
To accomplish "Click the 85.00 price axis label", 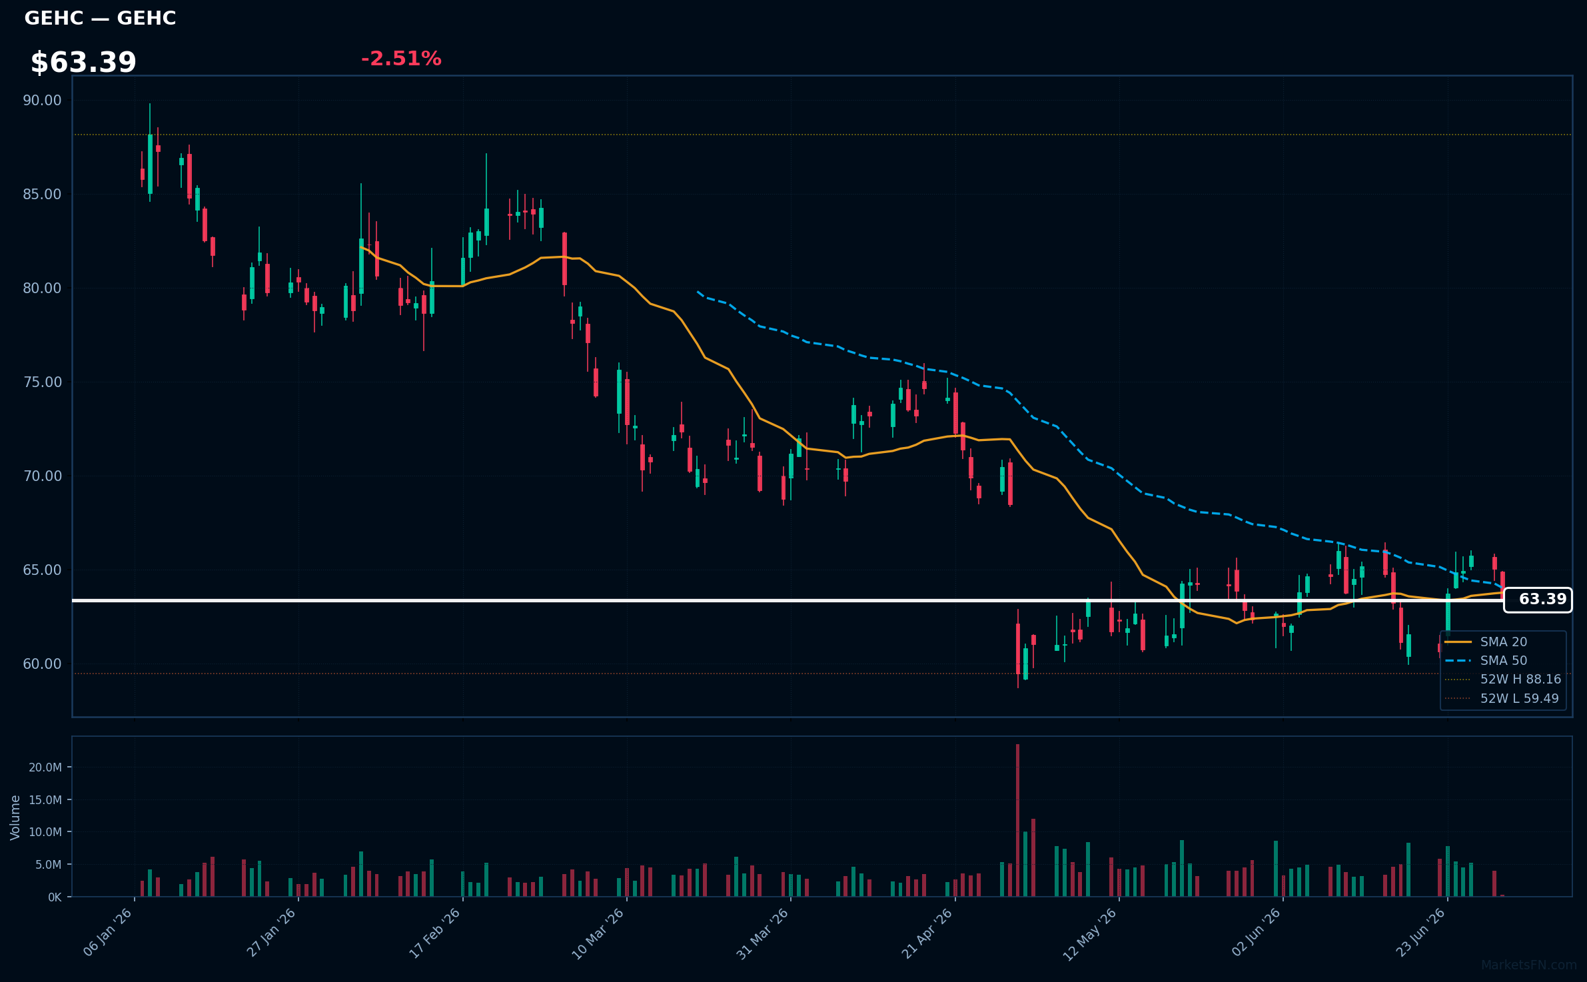I will pyautogui.click(x=42, y=194).
